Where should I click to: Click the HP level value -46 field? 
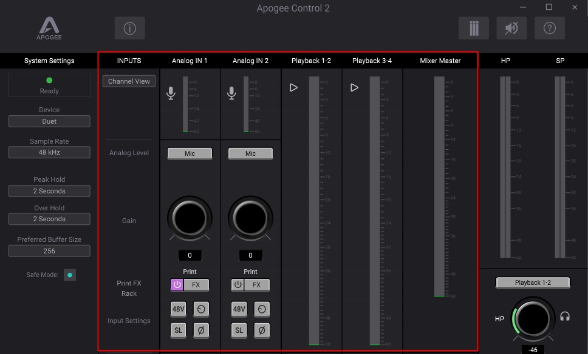[533, 350]
